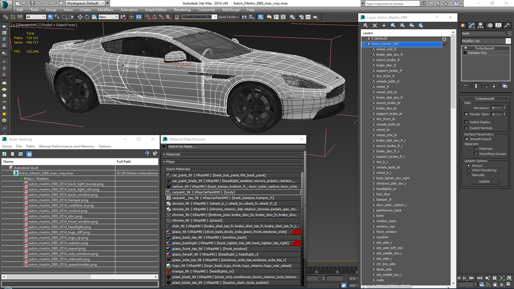Select the When Rendering update option
This screenshot has height=289, width=514.
point(468,170)
